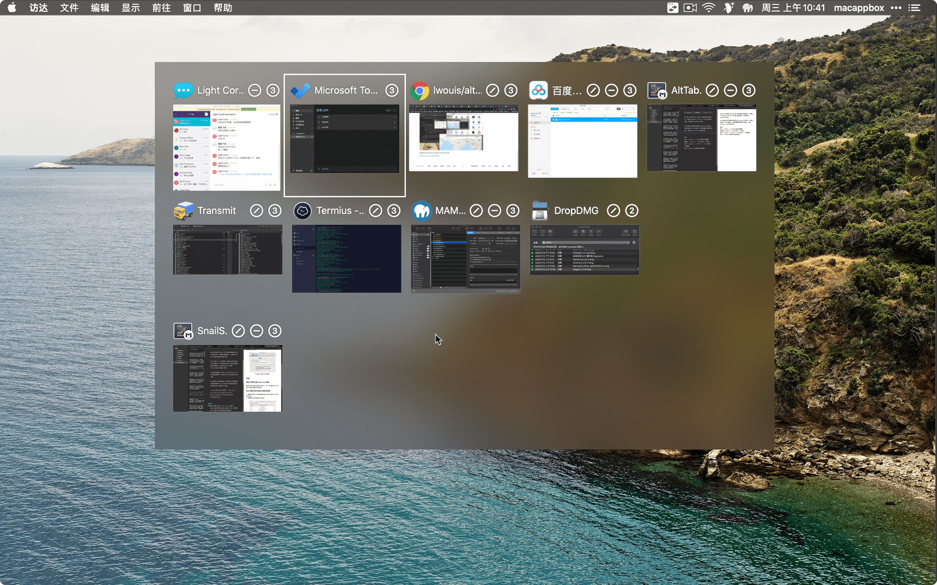Click the hidden slash indicator for Transmit
The image size is (937, 585).
pos(257,211)
